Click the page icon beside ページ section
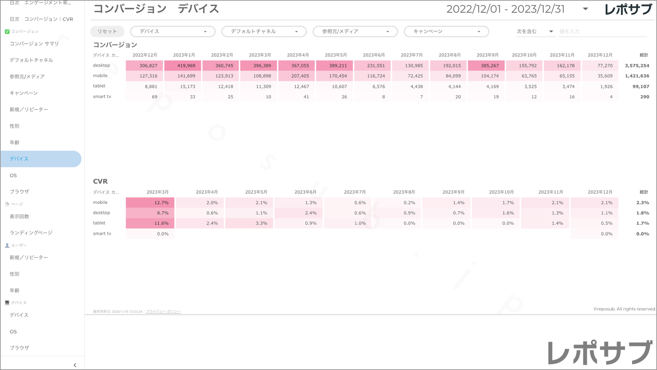Viewport: 657px width, 370px height. coord(7,204)
